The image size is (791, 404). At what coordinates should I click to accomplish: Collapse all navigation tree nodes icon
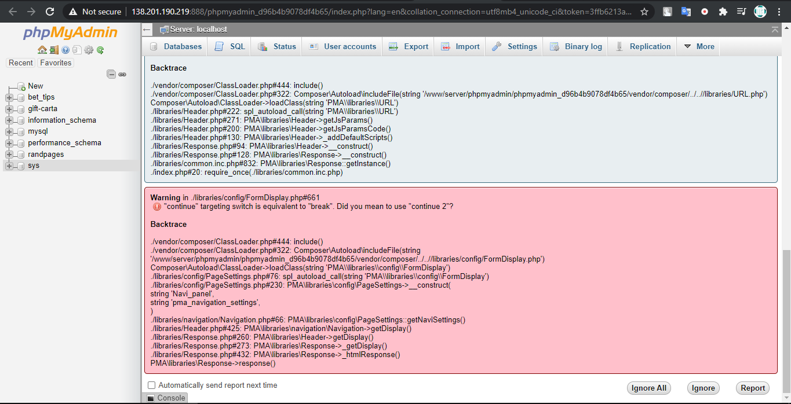(111, 74)
